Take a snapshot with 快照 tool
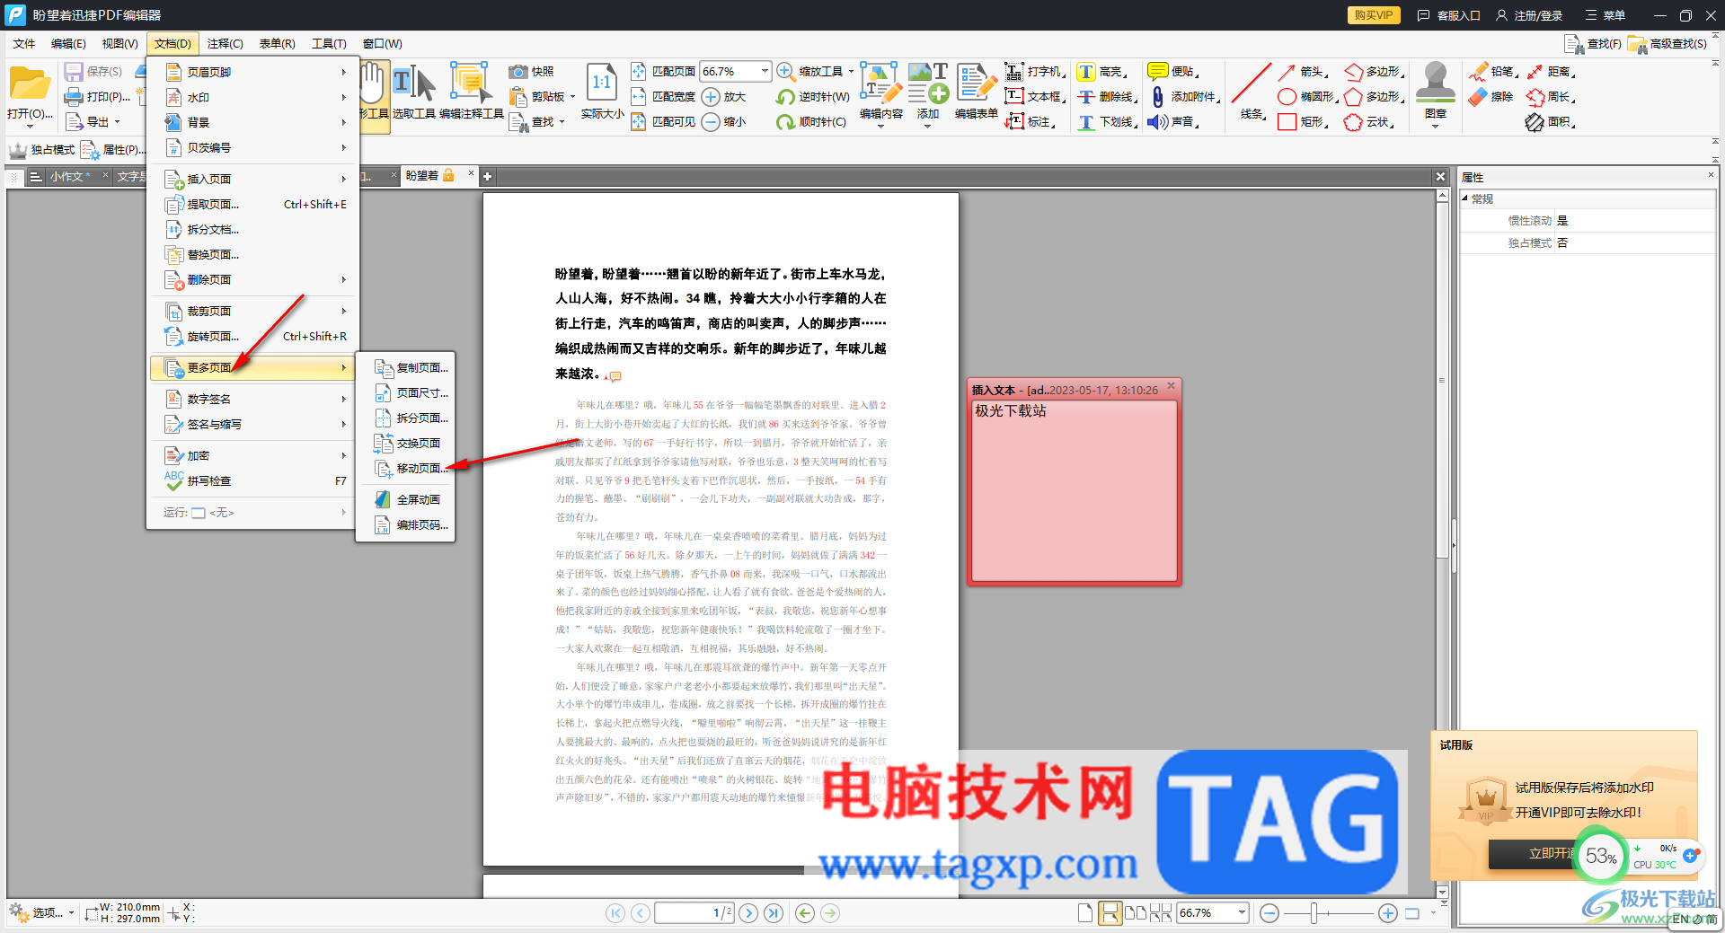Viewport: 1725px width, 933px height. [x=532, y=72]
